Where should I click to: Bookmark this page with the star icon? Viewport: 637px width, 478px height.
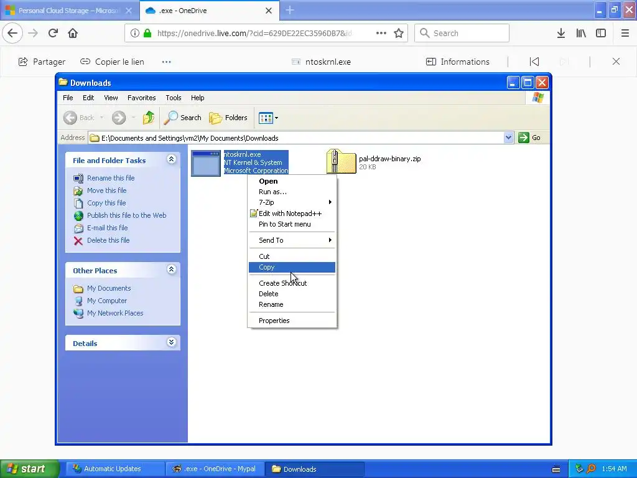399,33
